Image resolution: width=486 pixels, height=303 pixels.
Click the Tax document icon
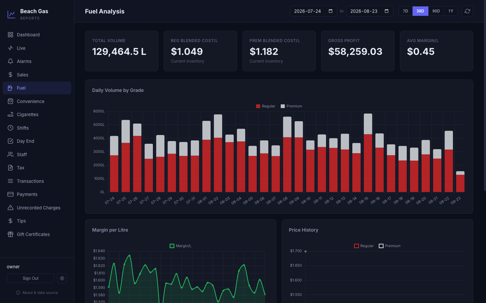pyautogui.click(x=10, y=168)
